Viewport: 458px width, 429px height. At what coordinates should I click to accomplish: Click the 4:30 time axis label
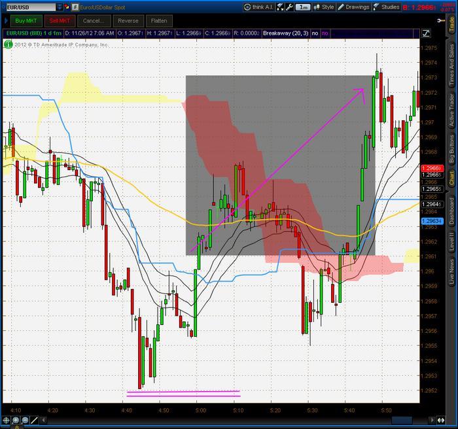90,410
